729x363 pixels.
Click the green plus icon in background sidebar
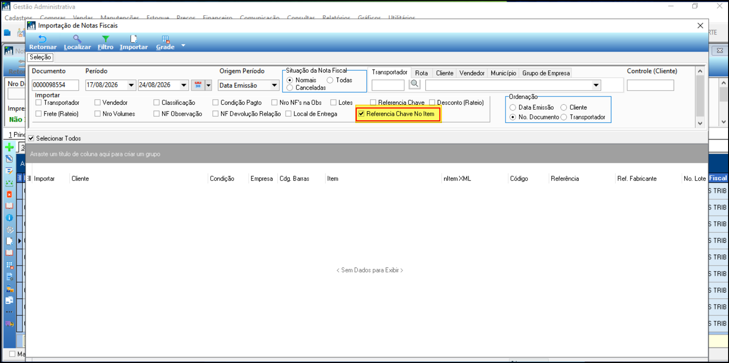[9, 147]
